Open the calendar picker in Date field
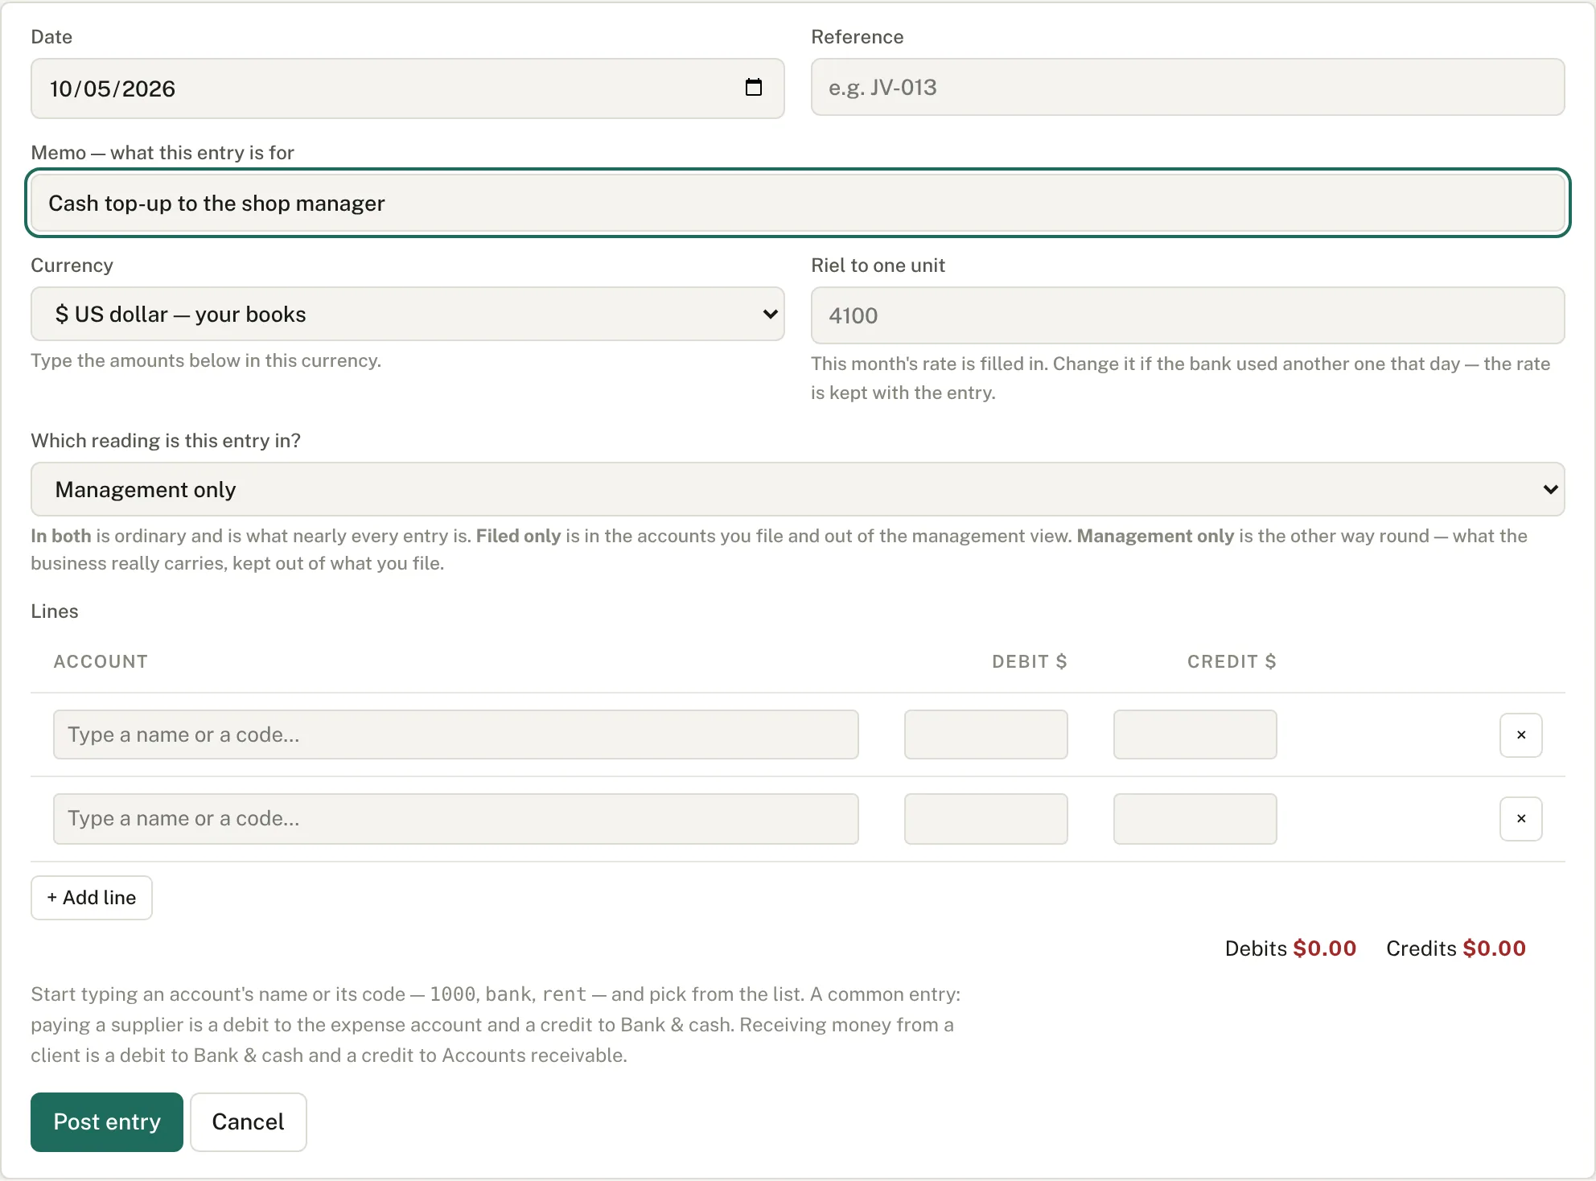Viewport: 1596px width, 1181px height. [753, 88]
